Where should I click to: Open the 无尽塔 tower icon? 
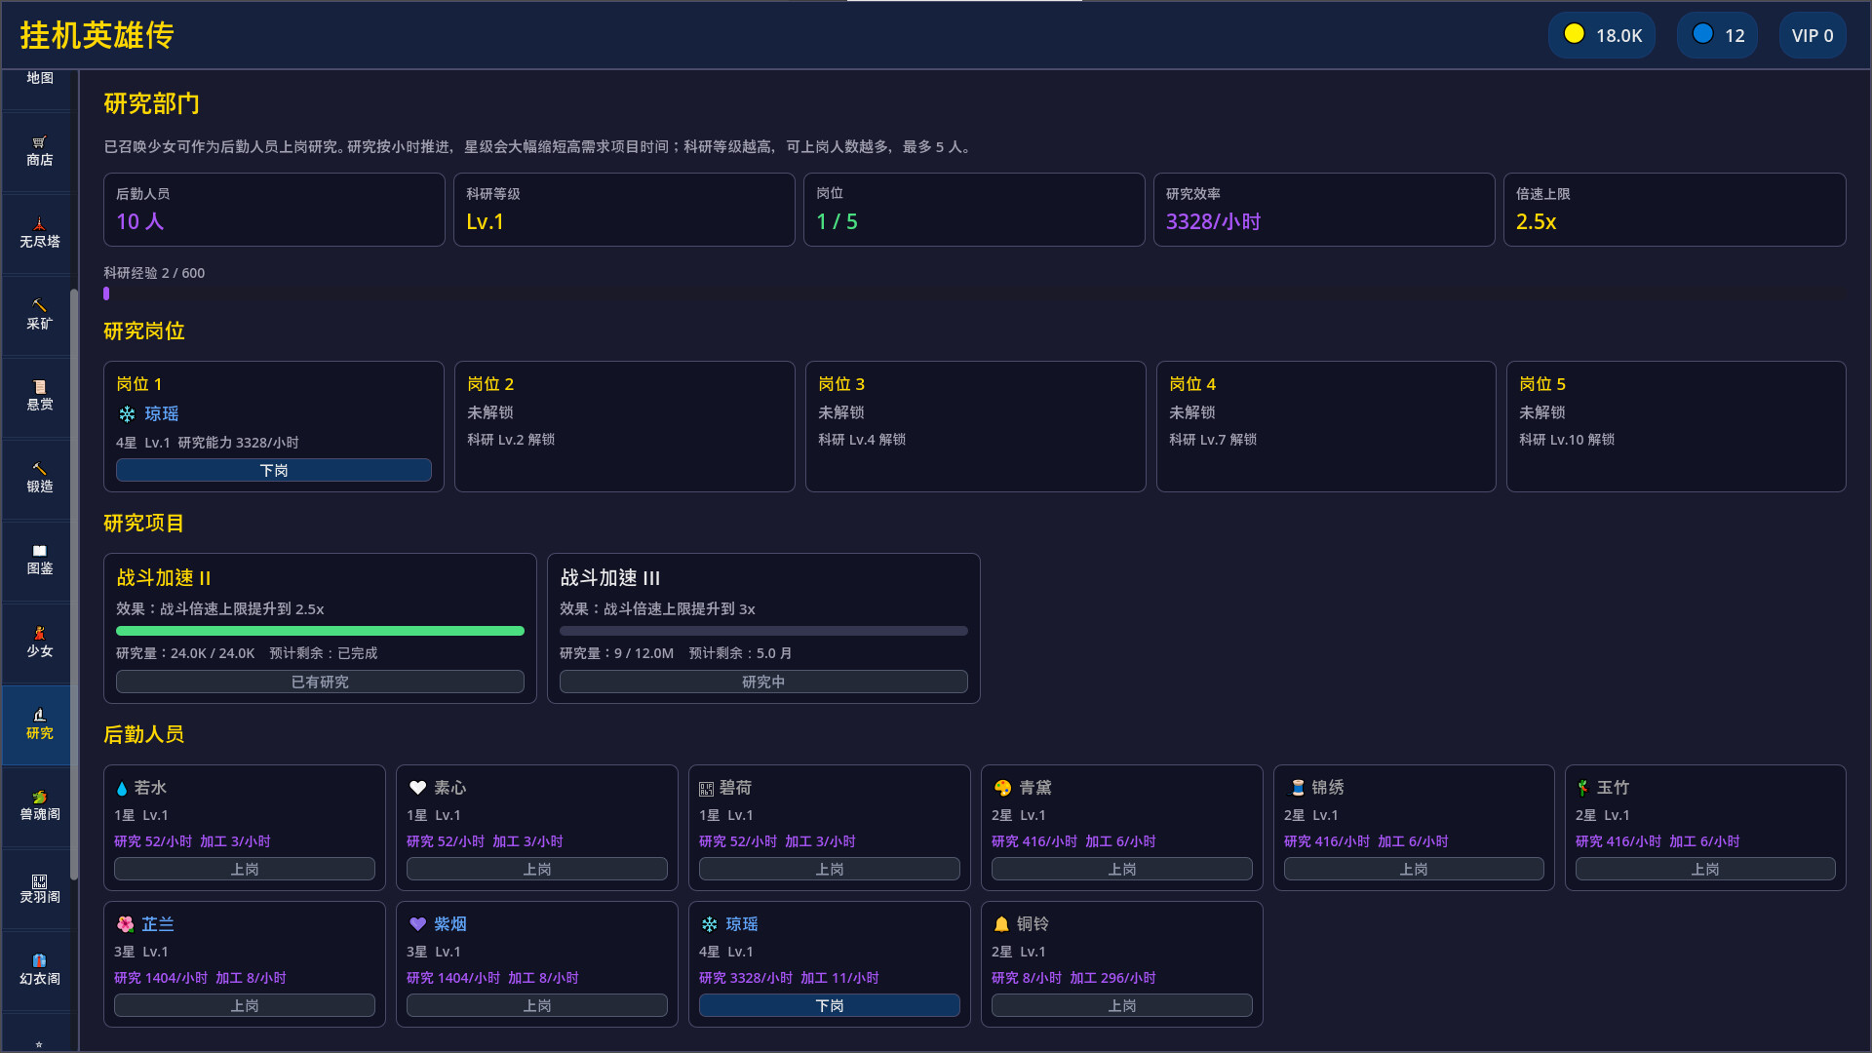coord(39,224)
